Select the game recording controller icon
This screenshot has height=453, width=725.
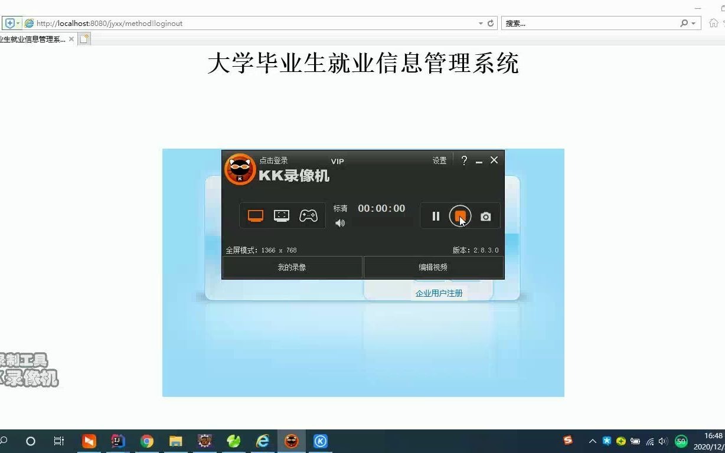point(308,215)
